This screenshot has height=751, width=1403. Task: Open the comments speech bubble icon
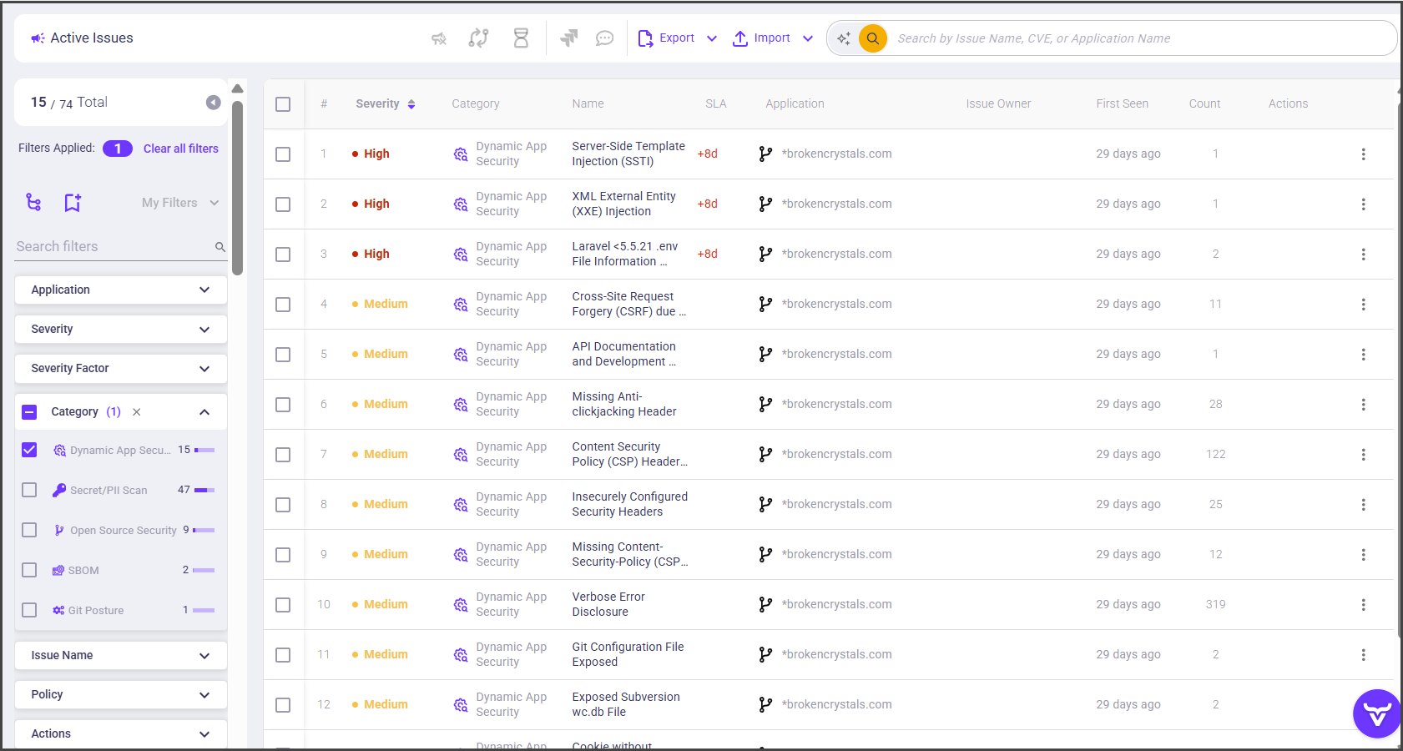pos(604,38)
